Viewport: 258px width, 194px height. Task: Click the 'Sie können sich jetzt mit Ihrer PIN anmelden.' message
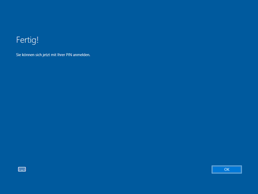coord(53,55)
